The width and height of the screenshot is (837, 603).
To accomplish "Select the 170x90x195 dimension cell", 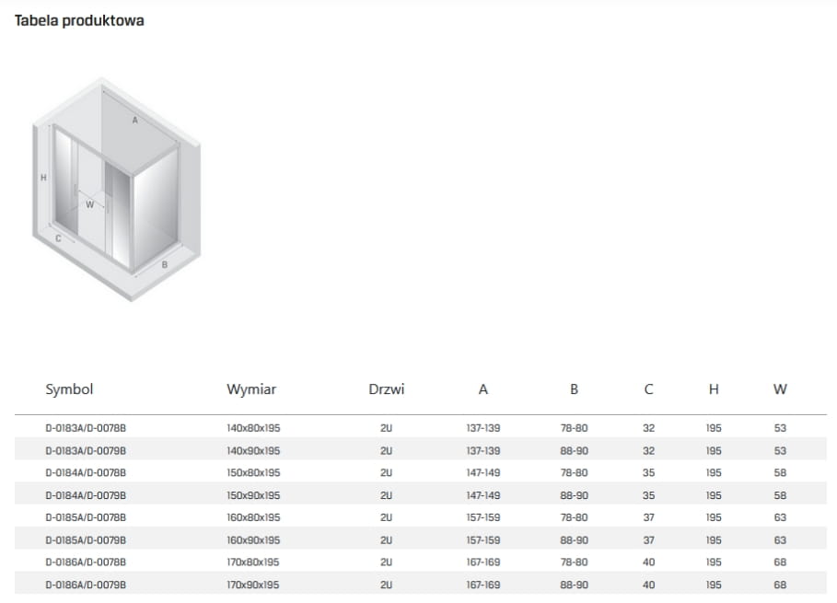I will click(253, 584).
